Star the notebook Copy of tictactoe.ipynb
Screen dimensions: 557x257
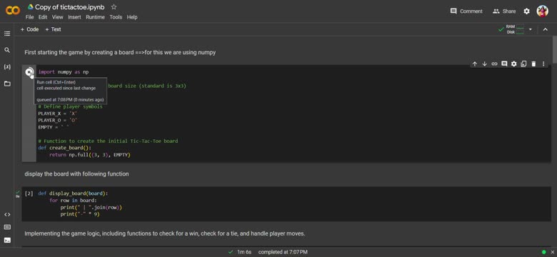pos(114,6)
